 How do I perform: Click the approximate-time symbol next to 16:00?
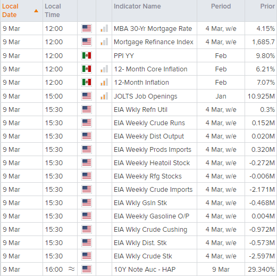pos(71,269)
